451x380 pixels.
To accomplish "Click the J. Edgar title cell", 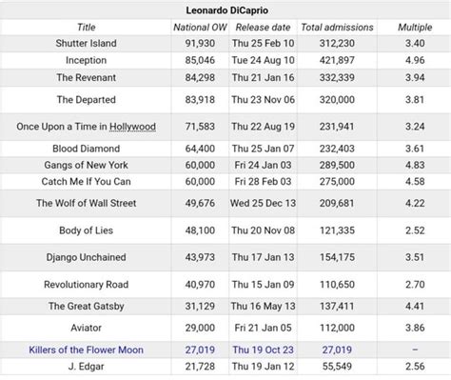I will point(86,367).
